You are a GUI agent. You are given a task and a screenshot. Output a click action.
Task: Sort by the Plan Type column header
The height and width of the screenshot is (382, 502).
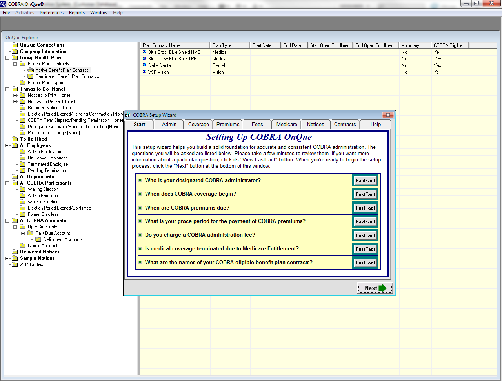(230, 45)
